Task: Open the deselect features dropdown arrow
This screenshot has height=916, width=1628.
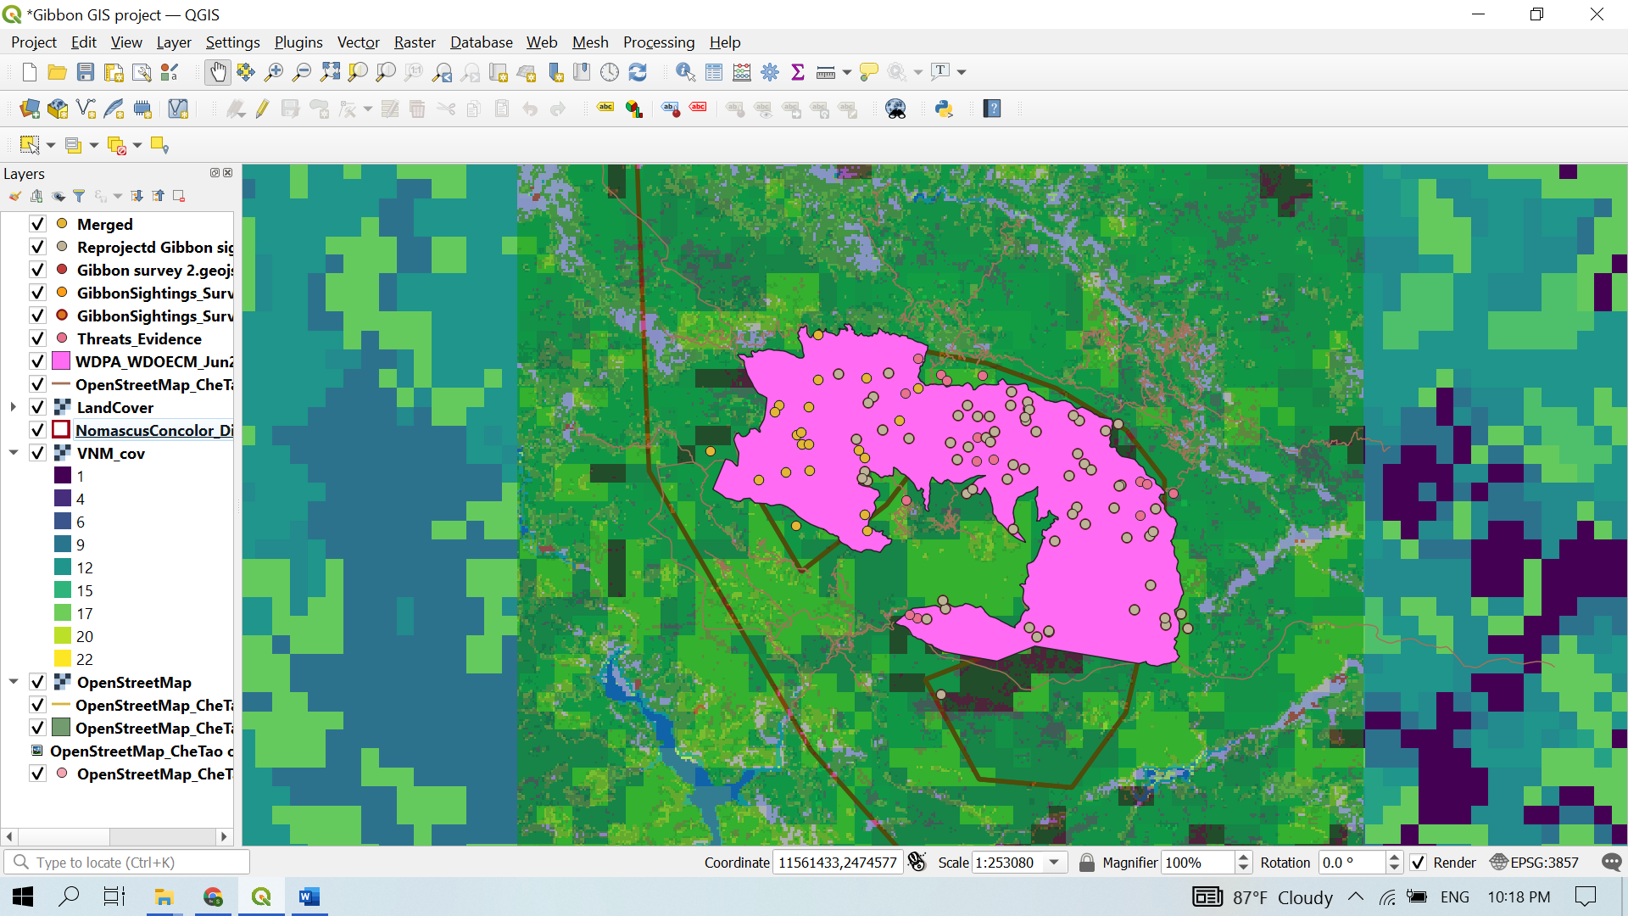Action: 137,146
